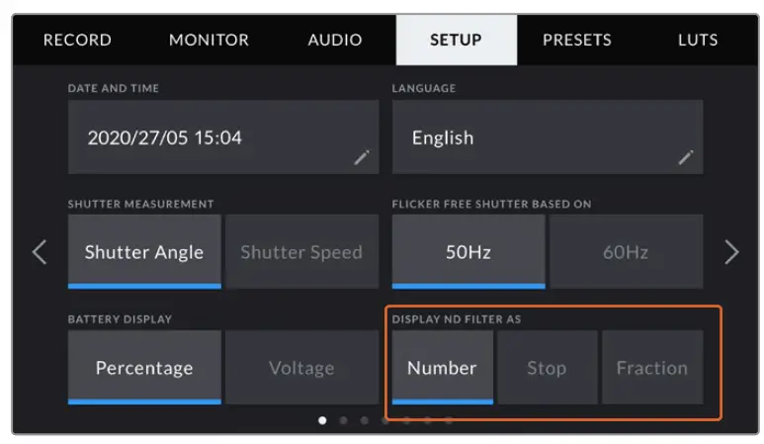Set flicker free shutter to 60Hz
764x444 pixels.
[x=626, y=252]
